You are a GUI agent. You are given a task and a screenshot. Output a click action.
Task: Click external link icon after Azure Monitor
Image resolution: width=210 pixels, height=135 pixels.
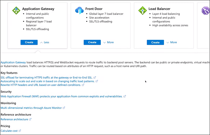coord(64,108)
